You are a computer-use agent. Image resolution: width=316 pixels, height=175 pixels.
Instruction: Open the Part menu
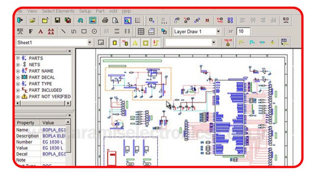point(100,11)
